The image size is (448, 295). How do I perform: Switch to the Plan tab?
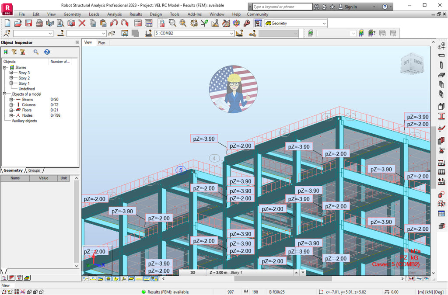(102, 42)
